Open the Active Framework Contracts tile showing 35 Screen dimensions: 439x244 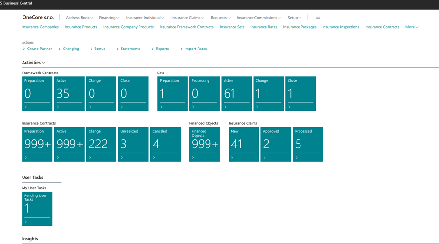(x=69, y=93)
